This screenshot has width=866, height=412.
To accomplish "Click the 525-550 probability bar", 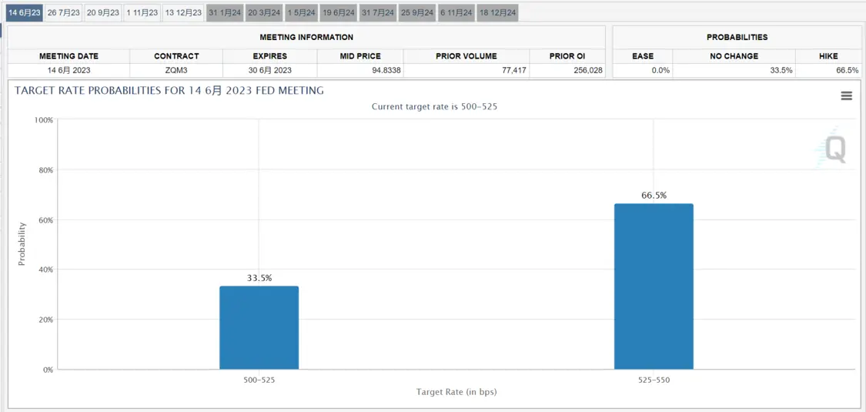I will tap(654, 286).
